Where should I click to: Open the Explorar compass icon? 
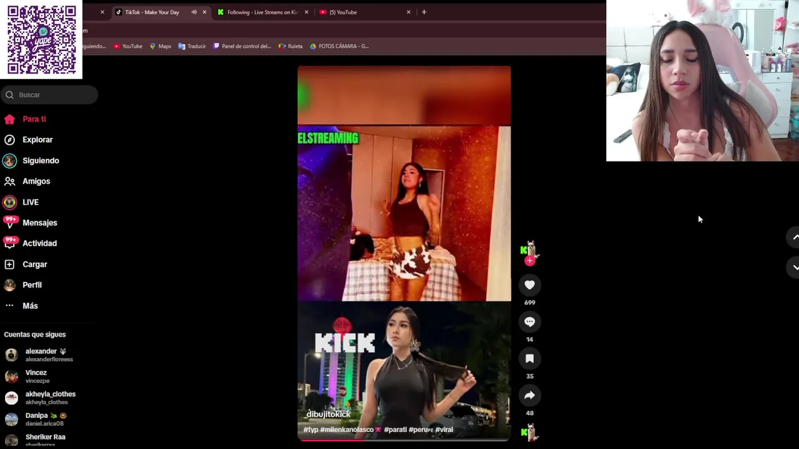click(9, 140)
